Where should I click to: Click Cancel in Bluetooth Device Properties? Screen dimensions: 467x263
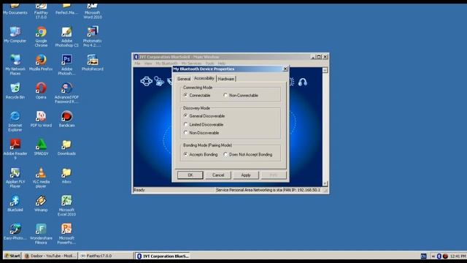(218, 175)
